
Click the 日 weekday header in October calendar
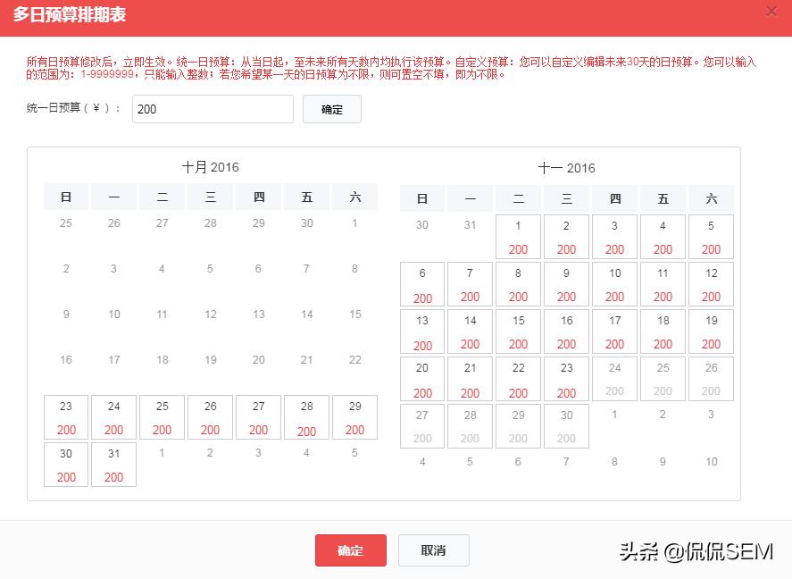tap(65, 197)
